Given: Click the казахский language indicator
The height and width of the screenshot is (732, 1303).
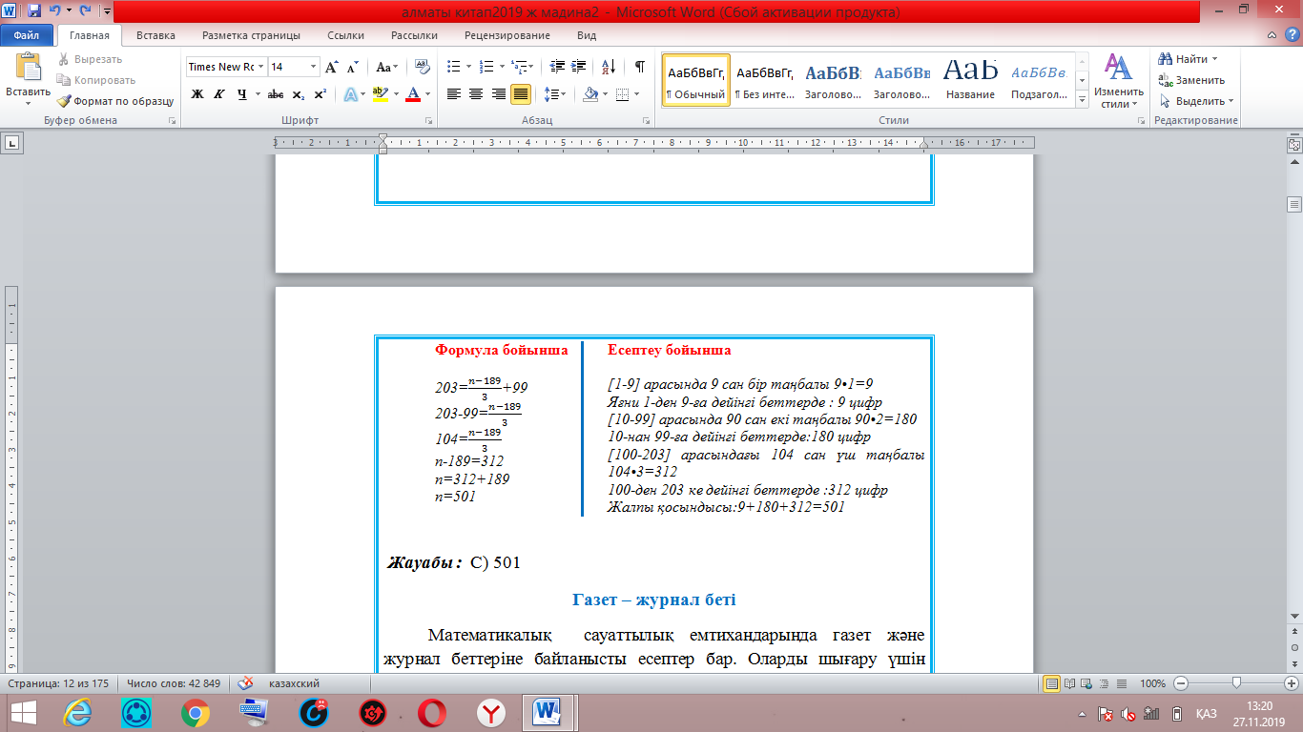Looking at the screenshot, I should (x=294, y=683).
